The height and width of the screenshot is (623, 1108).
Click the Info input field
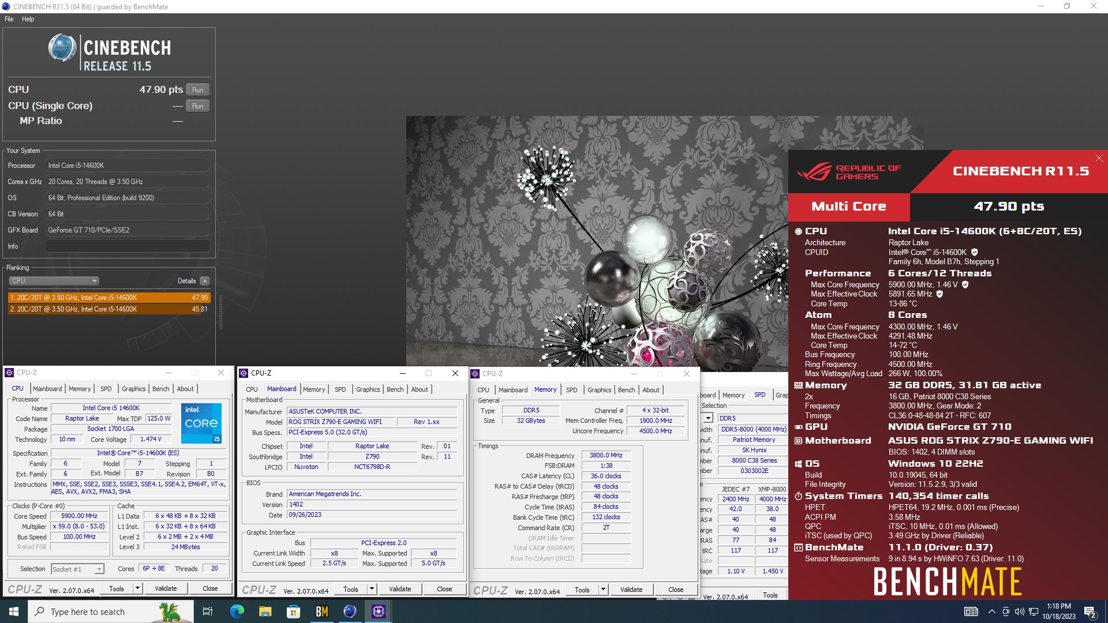click(127, 246)
